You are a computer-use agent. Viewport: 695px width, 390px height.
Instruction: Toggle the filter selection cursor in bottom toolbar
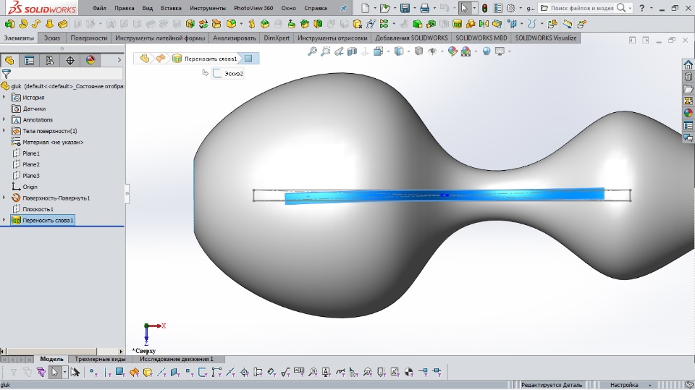tap(54, 372)
